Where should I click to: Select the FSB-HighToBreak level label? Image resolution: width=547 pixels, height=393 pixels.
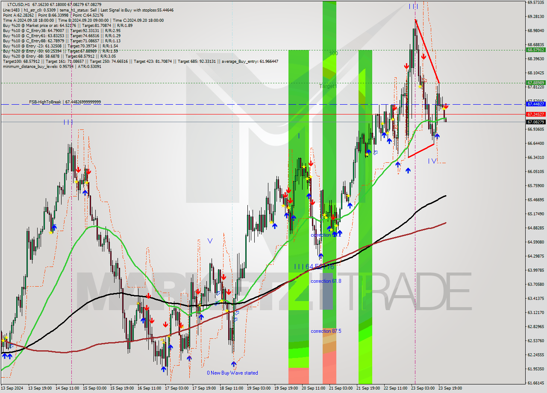click(65, 102)
